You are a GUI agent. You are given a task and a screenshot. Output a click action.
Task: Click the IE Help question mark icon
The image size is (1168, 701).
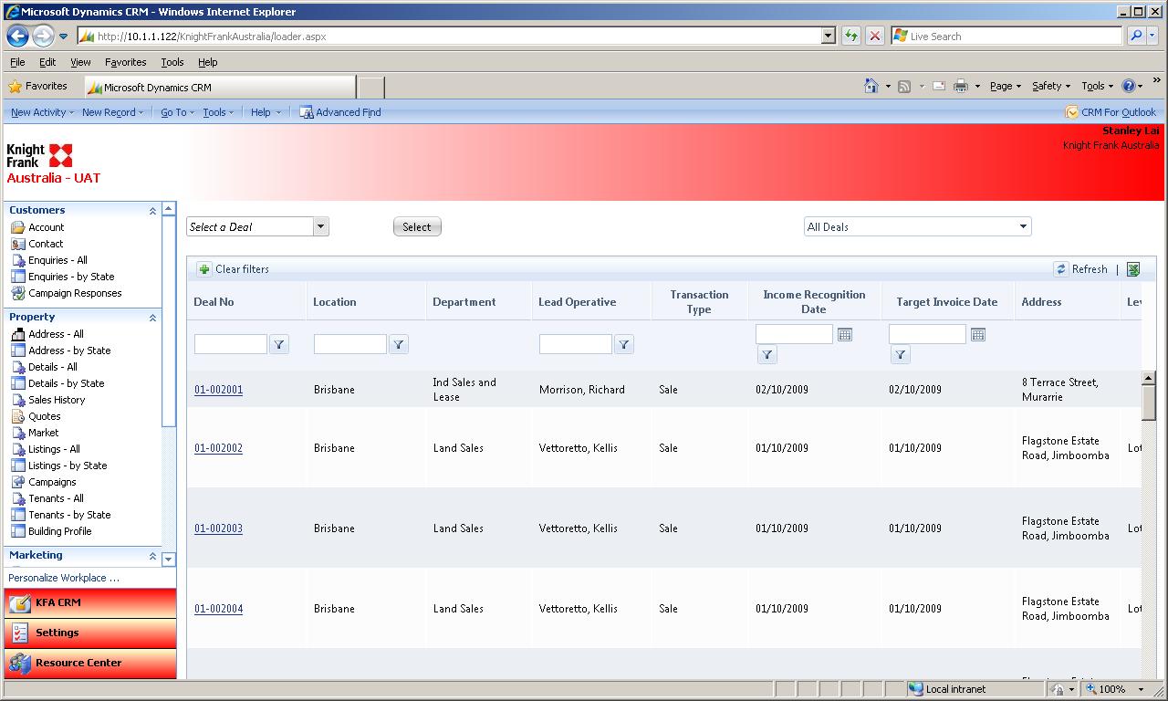1129,86
